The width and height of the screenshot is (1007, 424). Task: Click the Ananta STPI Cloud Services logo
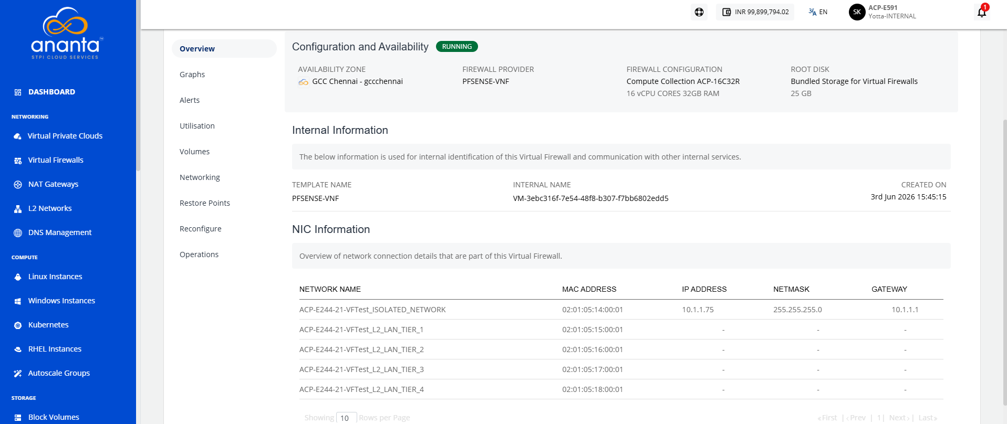tap(67, 33)
